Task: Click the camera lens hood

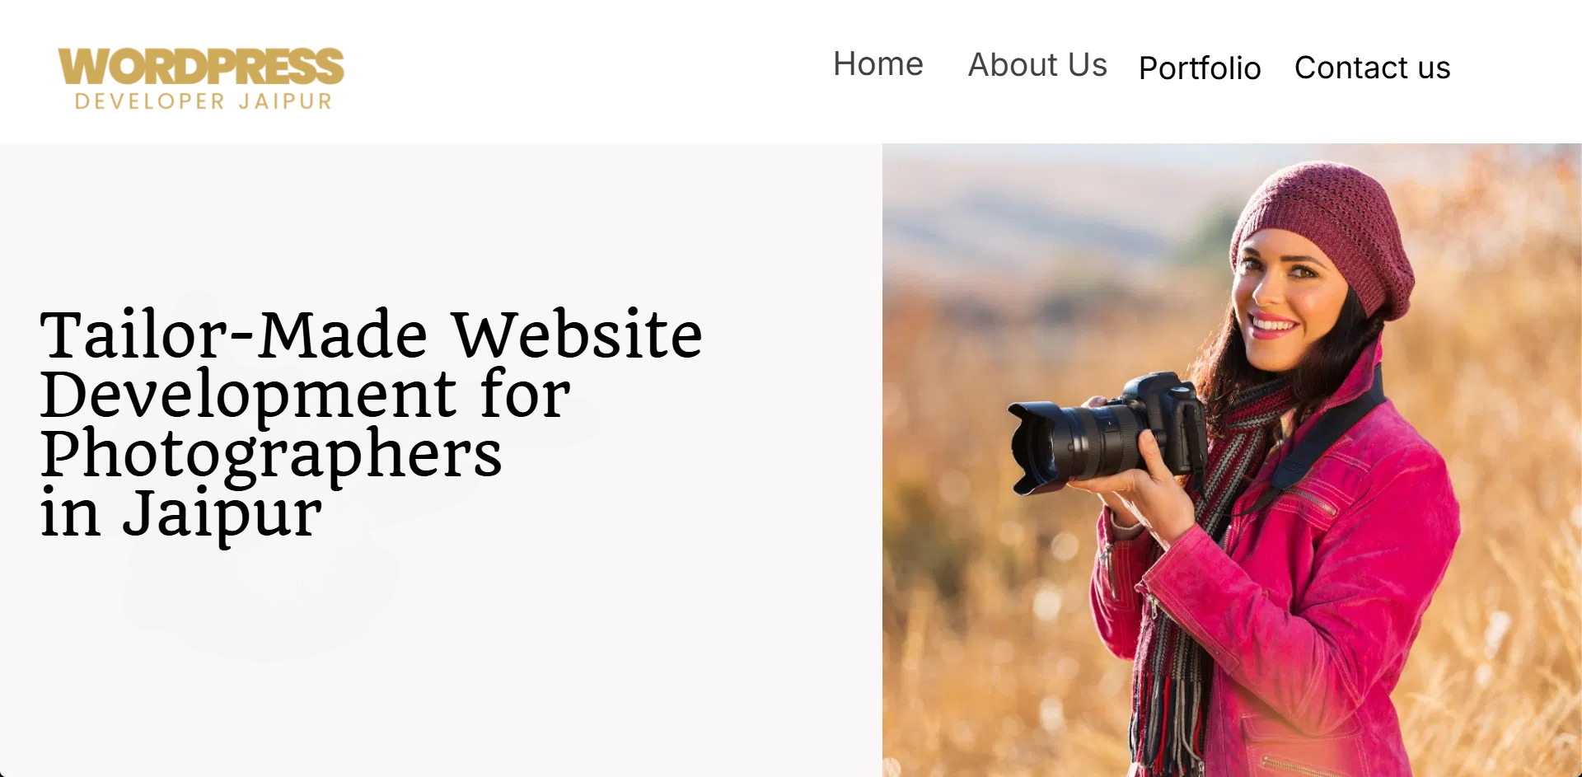Action: pos(1034,447)
